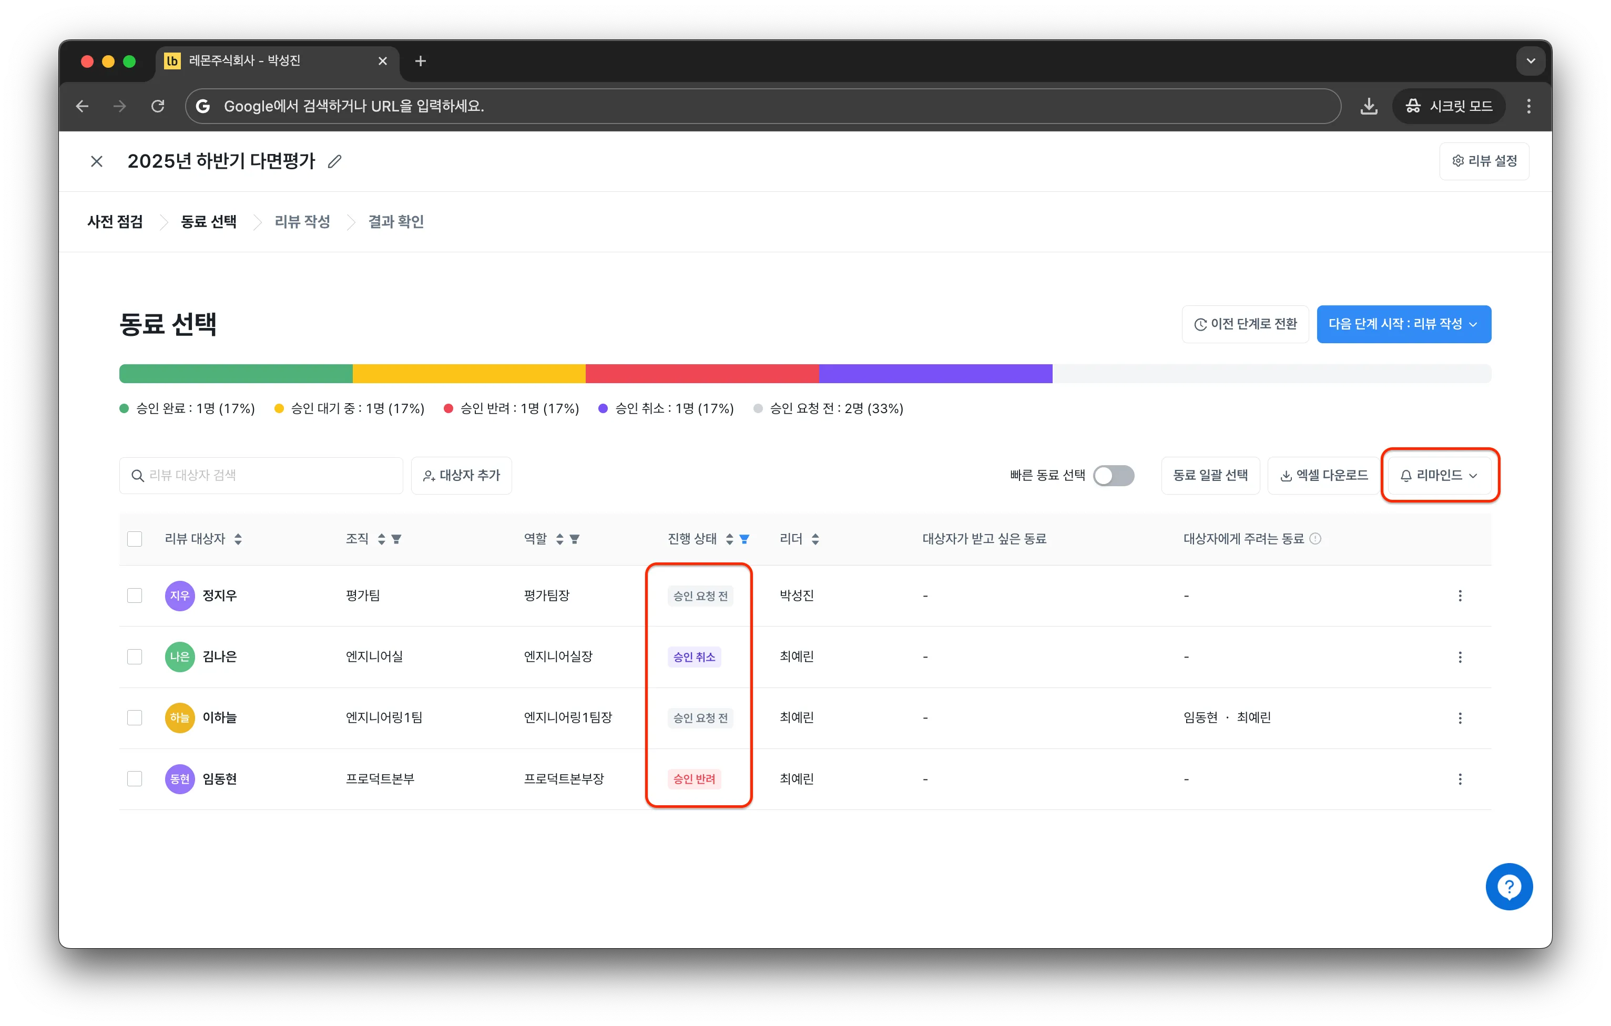
Task: Click 대상자 추가 button
Action: (x=461, y=475)
